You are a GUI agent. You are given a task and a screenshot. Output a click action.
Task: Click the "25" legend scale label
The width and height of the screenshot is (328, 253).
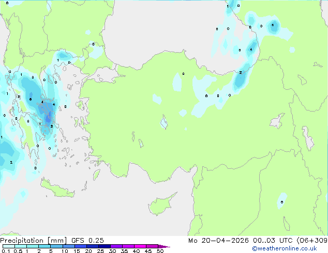click(100, 251)
